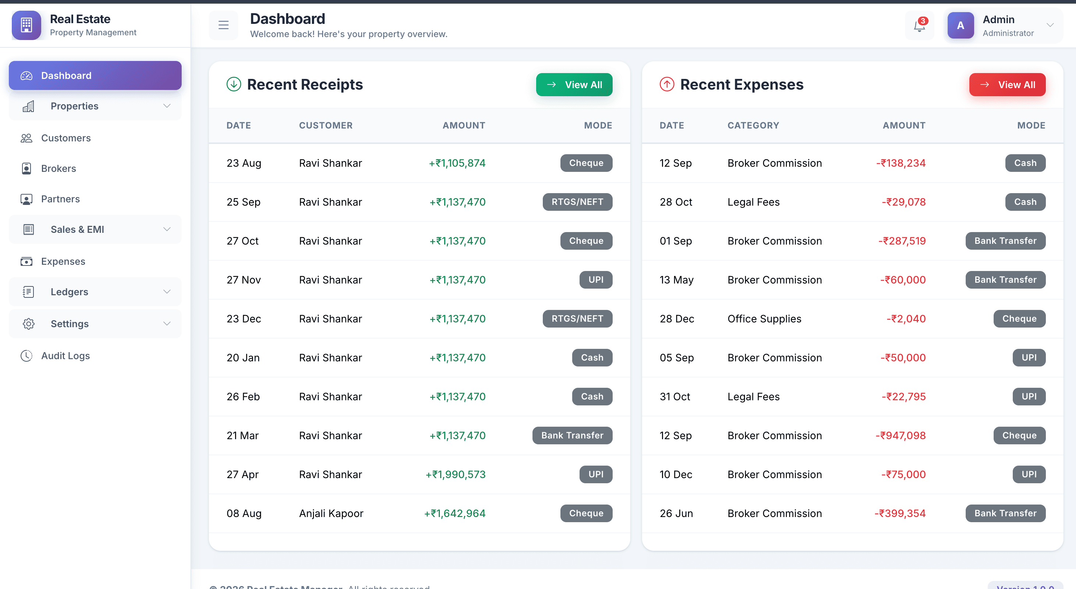Open the Partners menu item

tap(60, 199)
